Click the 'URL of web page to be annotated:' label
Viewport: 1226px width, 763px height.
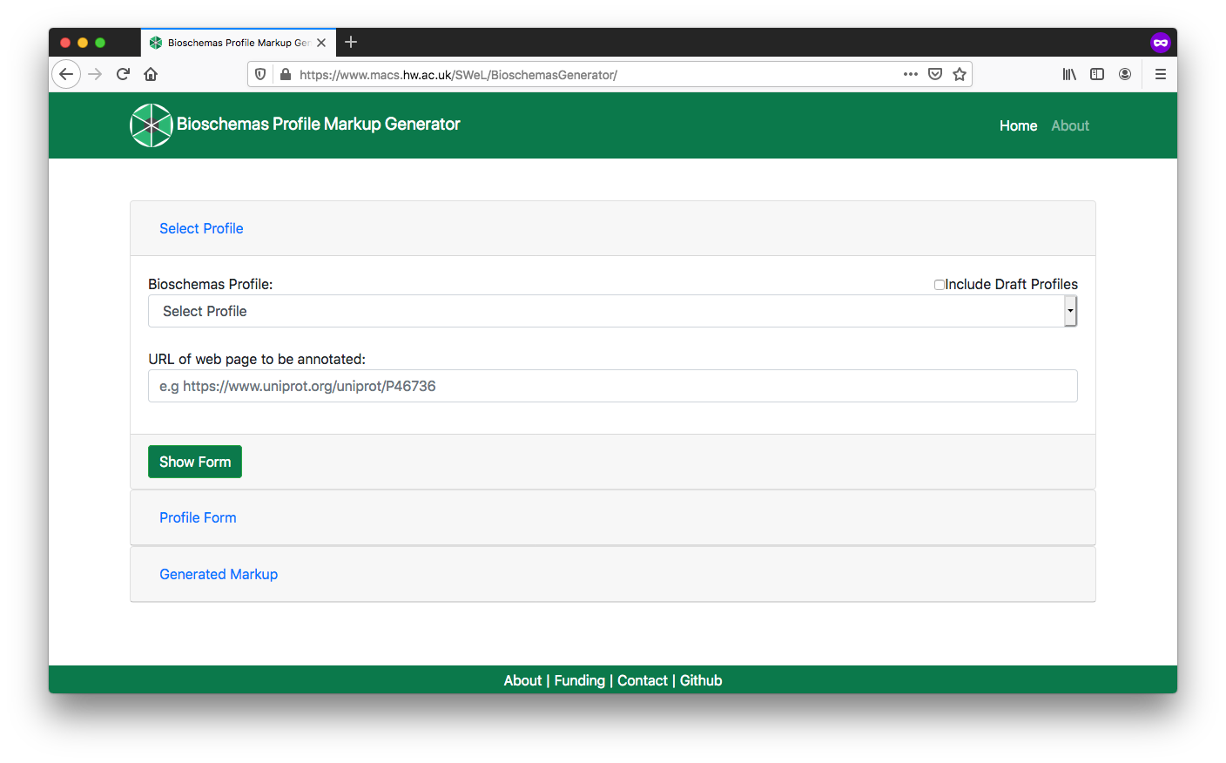257,359
